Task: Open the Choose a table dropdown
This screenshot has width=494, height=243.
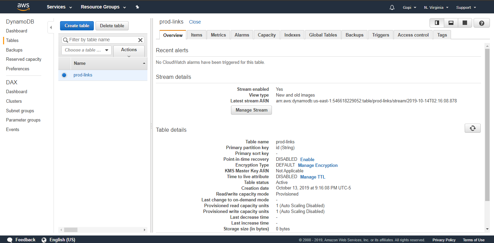Action: tap(86, 50)
